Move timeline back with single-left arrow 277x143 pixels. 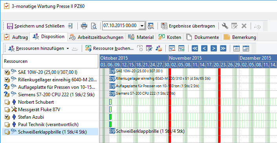(x=204, y=48)
